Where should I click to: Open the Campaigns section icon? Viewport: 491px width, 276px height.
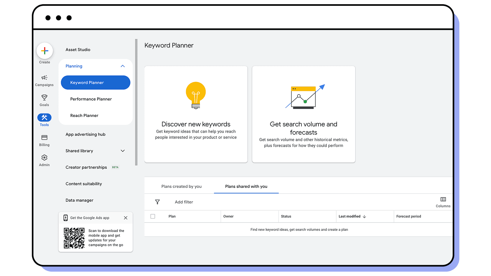[44, 79]
